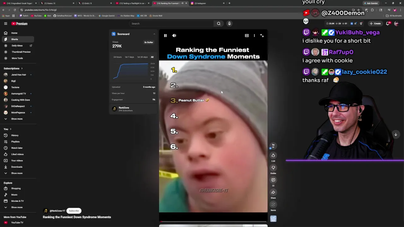Pause the Shorts video
Screen dimensions: 404x227
[165, 36]
